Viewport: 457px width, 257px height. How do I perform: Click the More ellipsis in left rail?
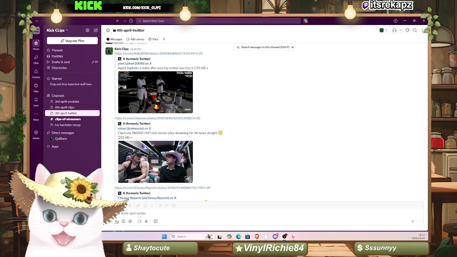tap(36, 116)
